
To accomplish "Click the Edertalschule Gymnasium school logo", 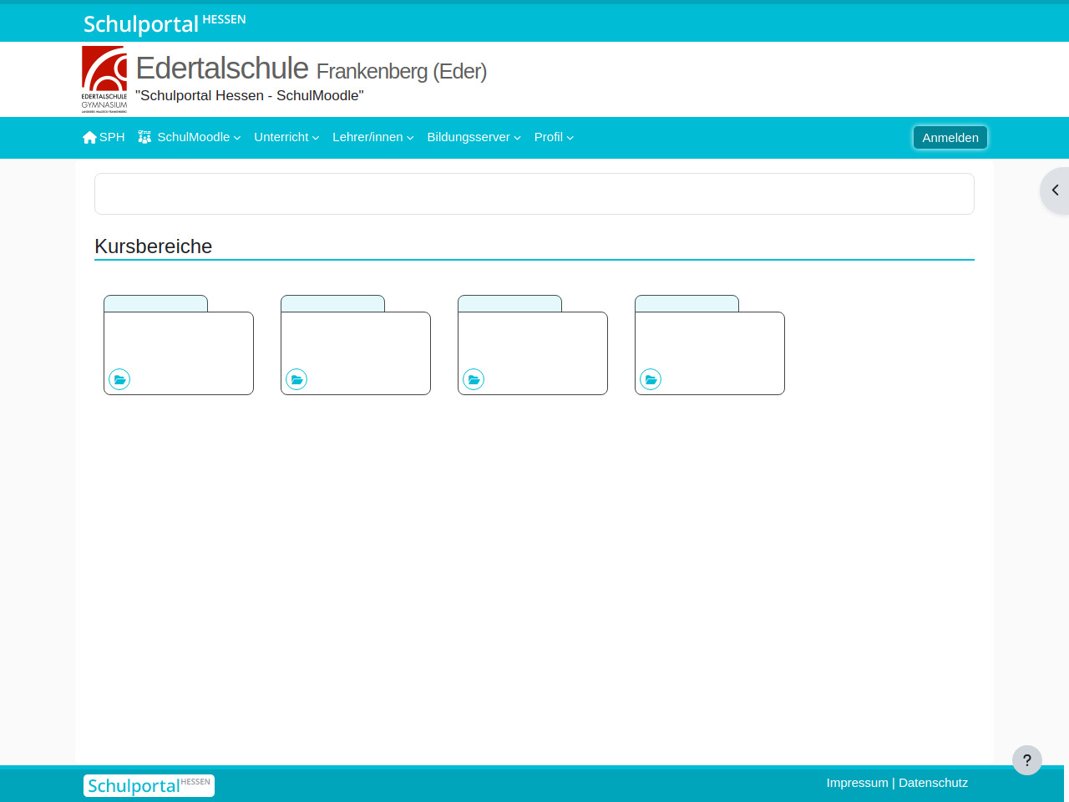I will click(104, 79).
